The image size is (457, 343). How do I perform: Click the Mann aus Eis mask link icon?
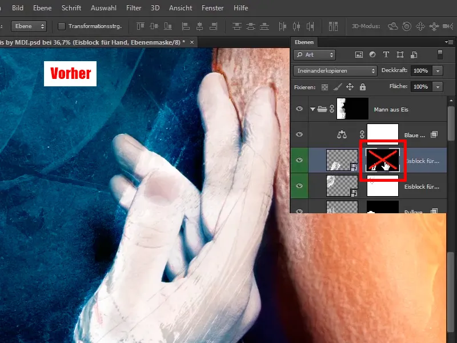332,109
